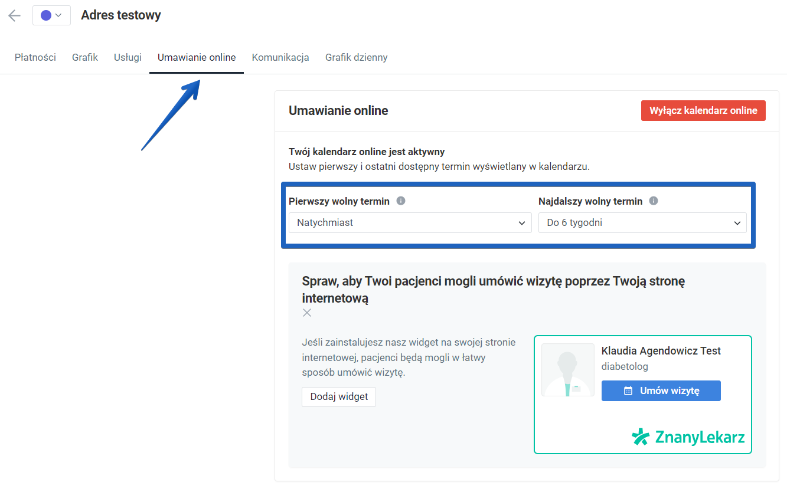Dismiss the widget promo with the X icon
The width and height of the screenshot is (787, 489).
306,313
